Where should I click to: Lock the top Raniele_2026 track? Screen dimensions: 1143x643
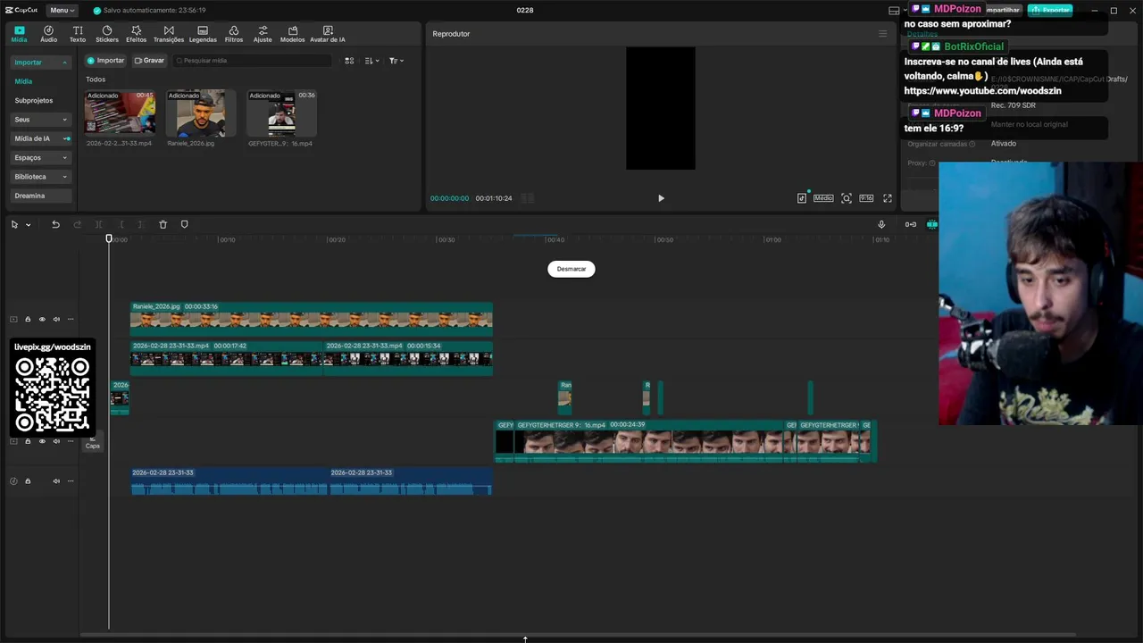pos(28,319)
